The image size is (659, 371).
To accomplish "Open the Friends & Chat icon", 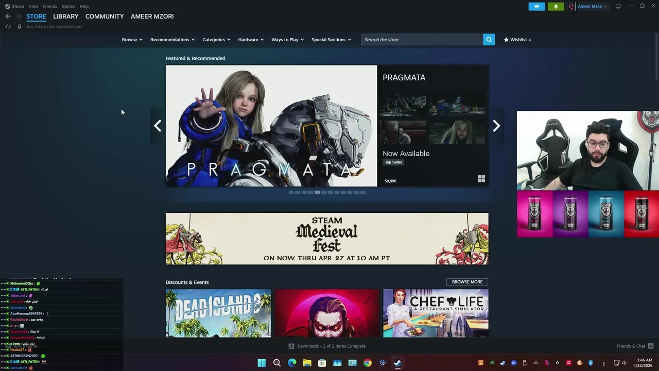I will pos(650,346).
